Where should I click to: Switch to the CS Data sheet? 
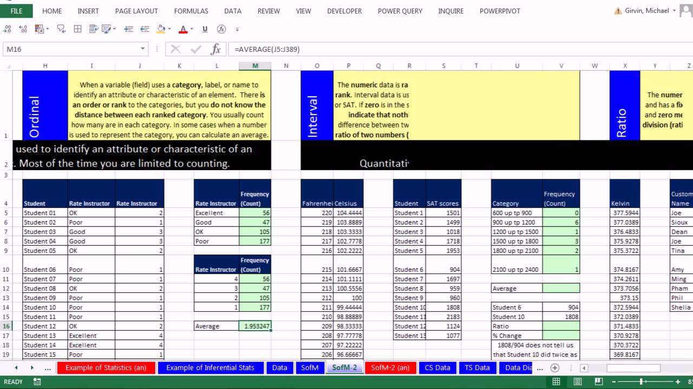(x=437, y=368)
